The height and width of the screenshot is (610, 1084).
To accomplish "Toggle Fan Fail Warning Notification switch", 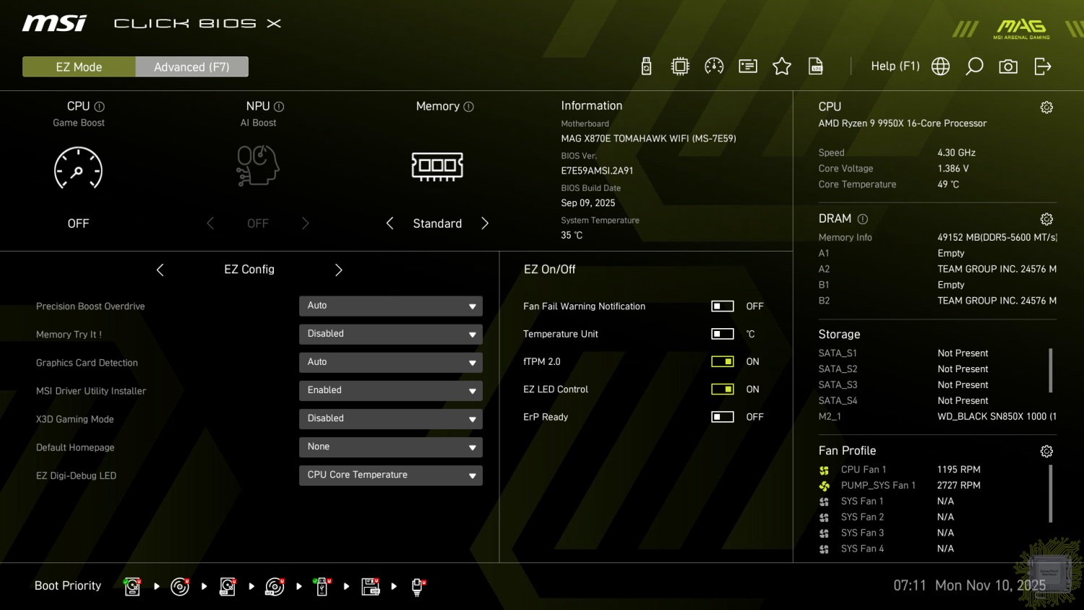I will coord(722,306).
